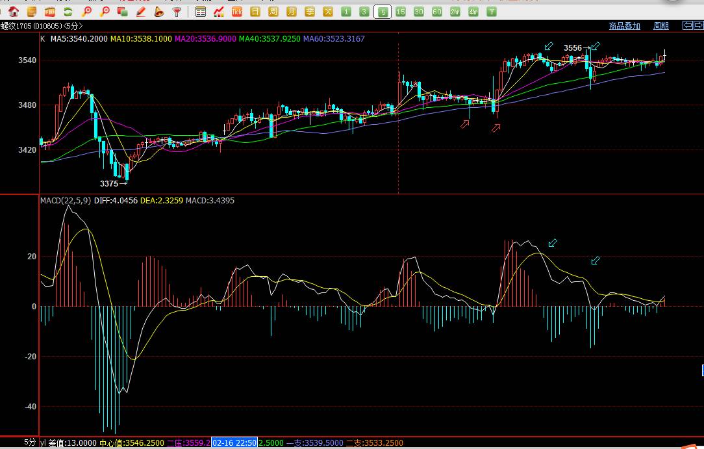The image size is (704, 449).
Task: Click the red home icon in toolbar
Action: (13, 12)
